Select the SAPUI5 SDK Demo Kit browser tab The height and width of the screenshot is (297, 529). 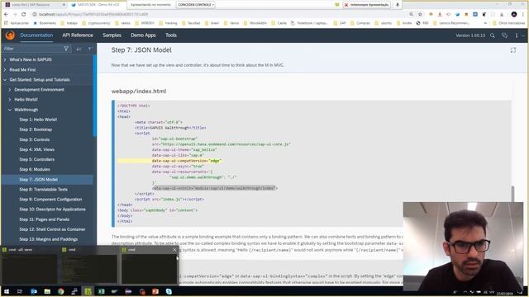pyautogui.click(x=97, y=5)
